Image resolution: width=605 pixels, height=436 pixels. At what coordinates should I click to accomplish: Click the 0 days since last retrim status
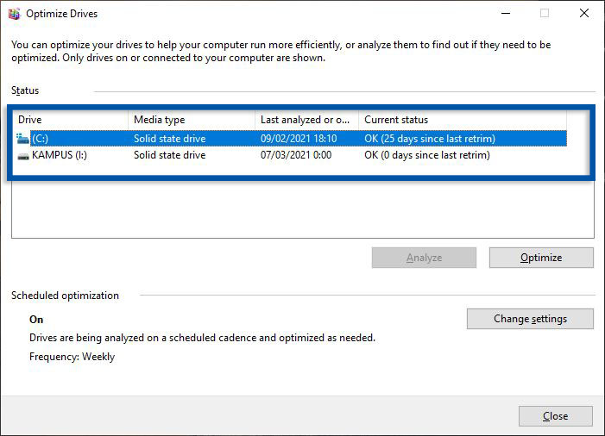[x=427, y=155]
